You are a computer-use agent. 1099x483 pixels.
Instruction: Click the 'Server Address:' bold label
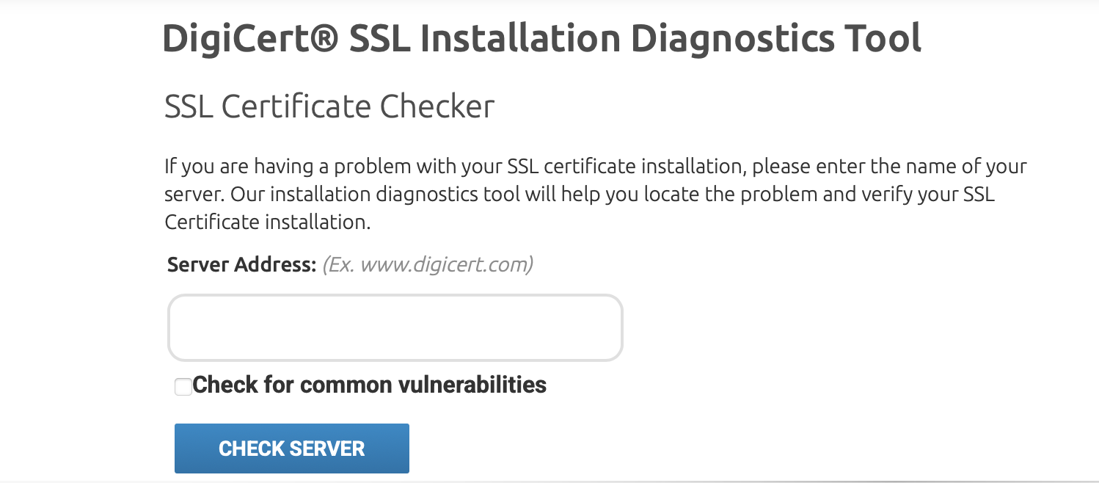(x=241, y=264)
